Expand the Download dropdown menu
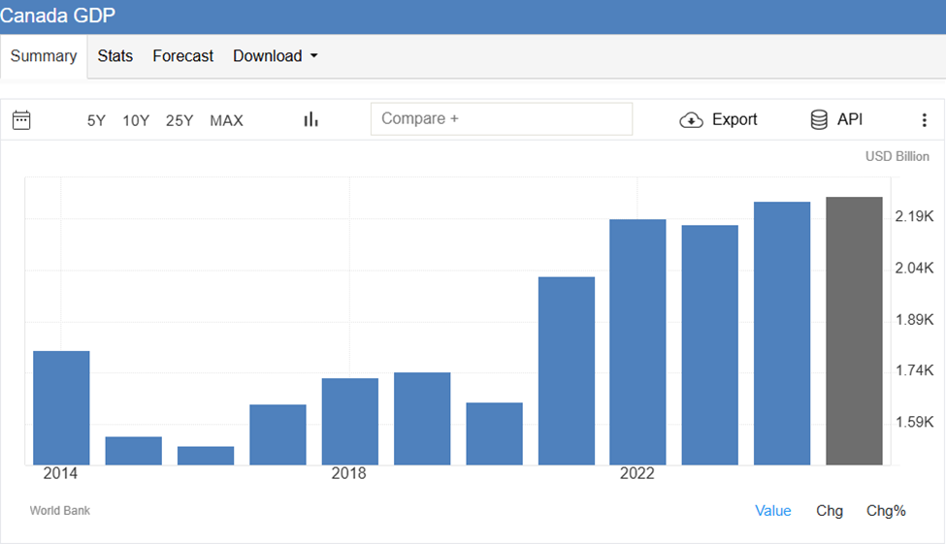 (x=275, y=56)
